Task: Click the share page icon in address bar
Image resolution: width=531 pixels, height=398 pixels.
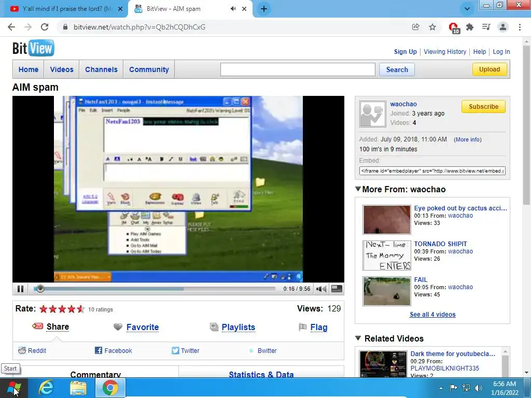Action: pos(415,27)
